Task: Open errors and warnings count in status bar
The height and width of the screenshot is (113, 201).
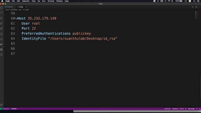Action: [6, 109]
